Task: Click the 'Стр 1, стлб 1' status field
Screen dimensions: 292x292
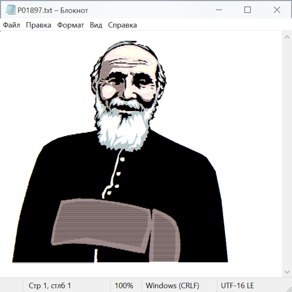Action: pos(50,286)
